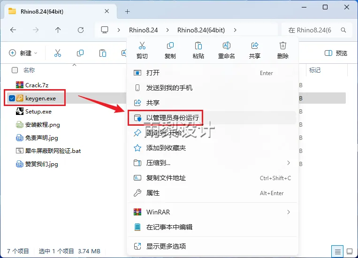Screen dimensions: 358x258
Task: Expand the chevron between Rhino8.24 and Rhino8.24(64bit)
Action: (x=168, y=30)
